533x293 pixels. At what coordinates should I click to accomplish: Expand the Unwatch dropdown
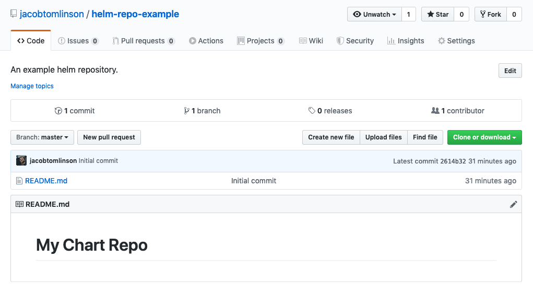(x=375, y=14)
